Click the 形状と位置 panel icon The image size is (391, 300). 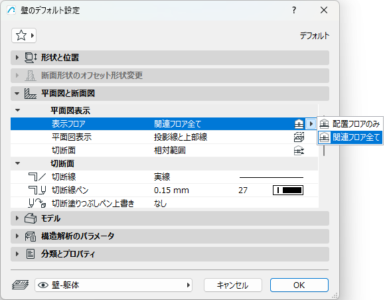(x=31, y=58)
